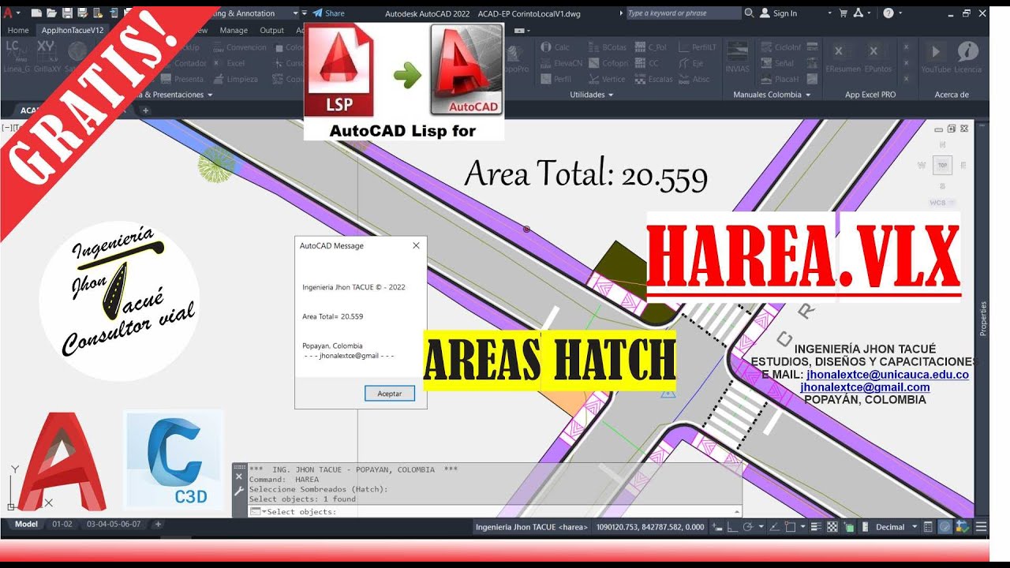This screenshot has width=1010, height=568.
Task: Select the Calc utility
Action: [x=555, y=47]
